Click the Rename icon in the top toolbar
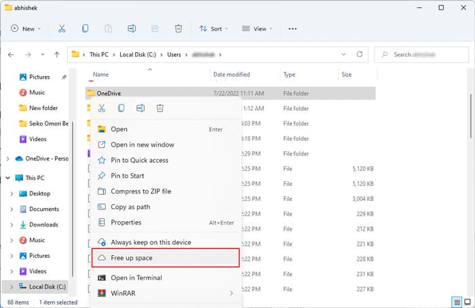Image resolution: width=475 pixels, height=308 pixels. click(132, 28)
